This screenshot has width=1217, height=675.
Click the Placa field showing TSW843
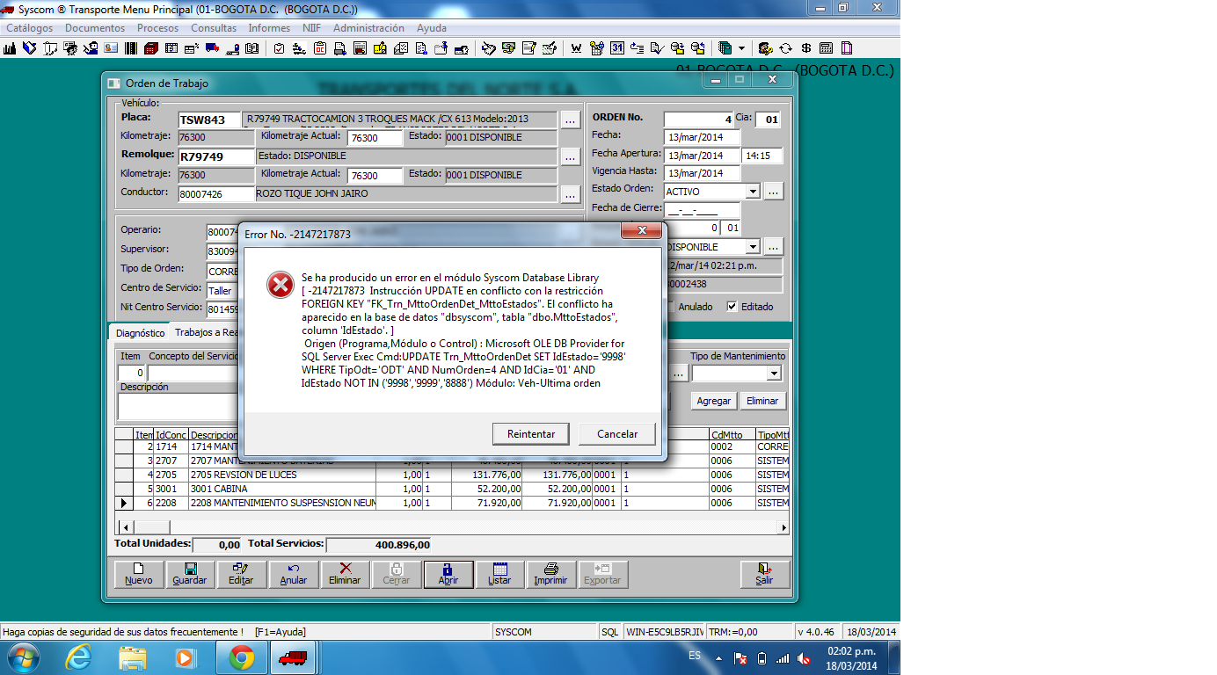[208, 120]
